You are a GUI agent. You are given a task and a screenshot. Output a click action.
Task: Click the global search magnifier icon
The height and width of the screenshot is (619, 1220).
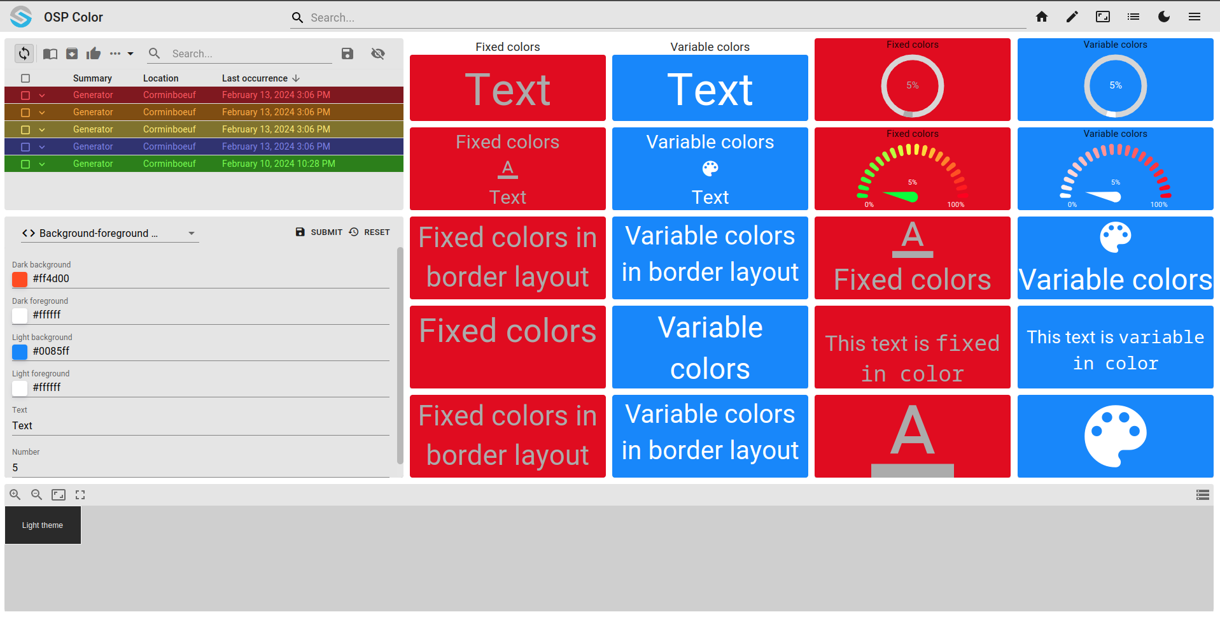pos(297,18)
